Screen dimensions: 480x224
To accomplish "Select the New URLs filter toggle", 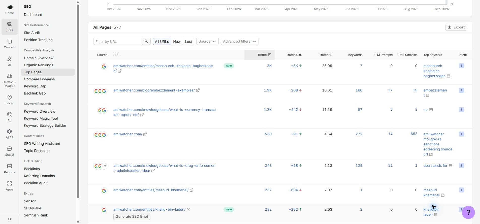I will pyautogui.click(x=177, y=41).
